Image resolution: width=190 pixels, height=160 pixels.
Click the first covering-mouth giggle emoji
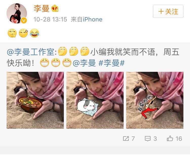63,51
